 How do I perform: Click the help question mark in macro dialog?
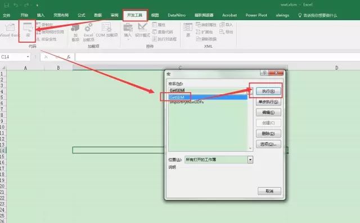[x=264, y=72]
